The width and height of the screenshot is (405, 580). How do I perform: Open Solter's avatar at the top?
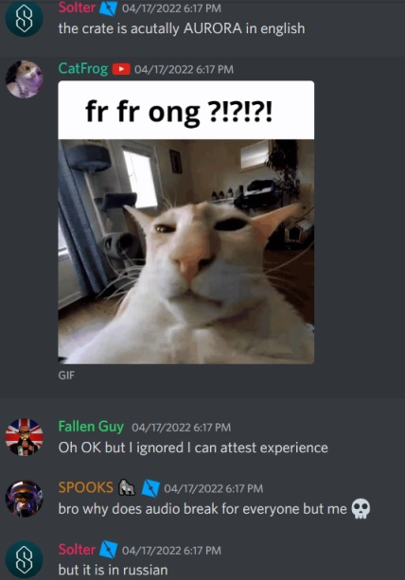pyautogui.click(x=24, y=18)
